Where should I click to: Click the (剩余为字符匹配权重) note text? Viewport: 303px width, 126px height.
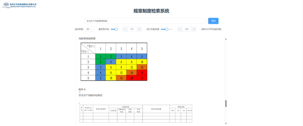click(211, 29)
